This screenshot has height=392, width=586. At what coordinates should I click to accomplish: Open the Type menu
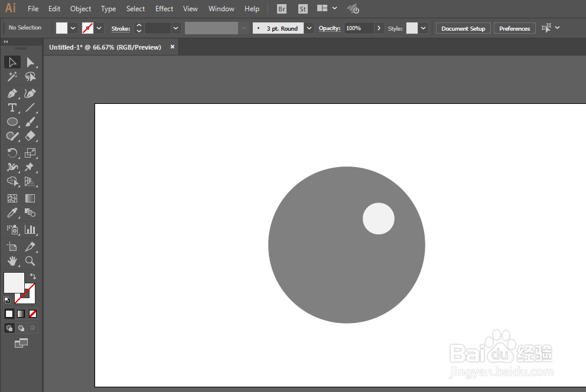click(x=108, y=9)
